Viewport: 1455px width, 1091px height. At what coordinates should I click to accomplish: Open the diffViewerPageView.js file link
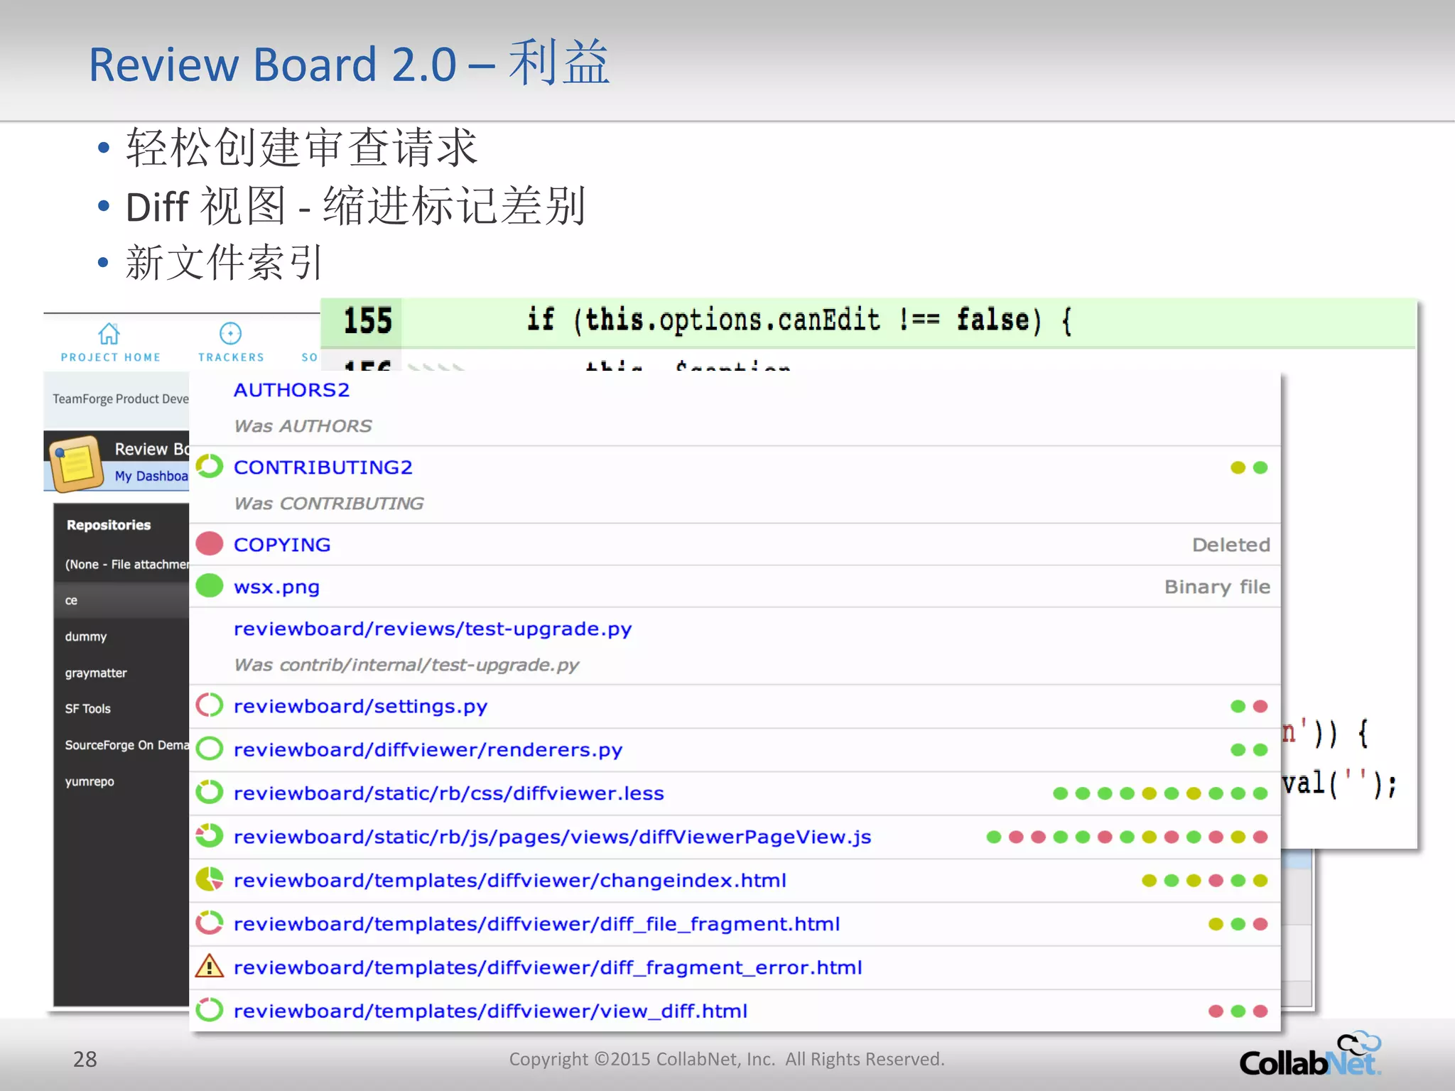point(552,837)
